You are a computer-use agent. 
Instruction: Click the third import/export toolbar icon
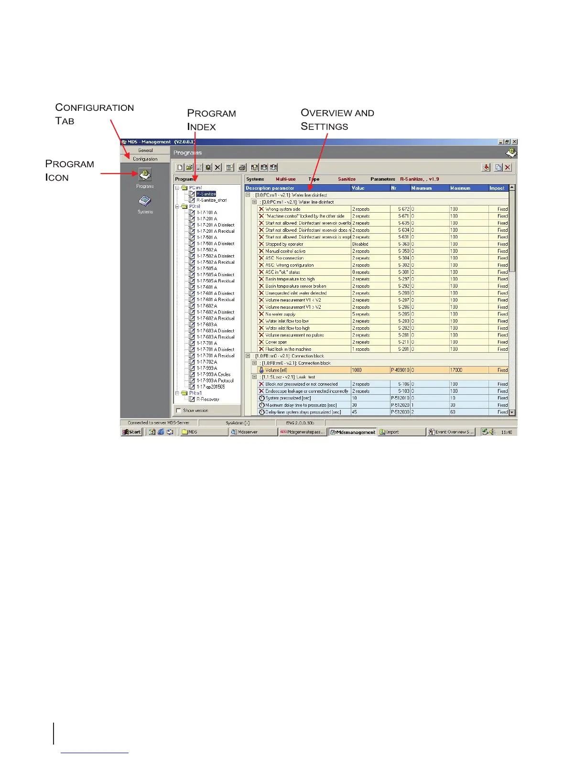pyautogui.click(x=273, y=167)
